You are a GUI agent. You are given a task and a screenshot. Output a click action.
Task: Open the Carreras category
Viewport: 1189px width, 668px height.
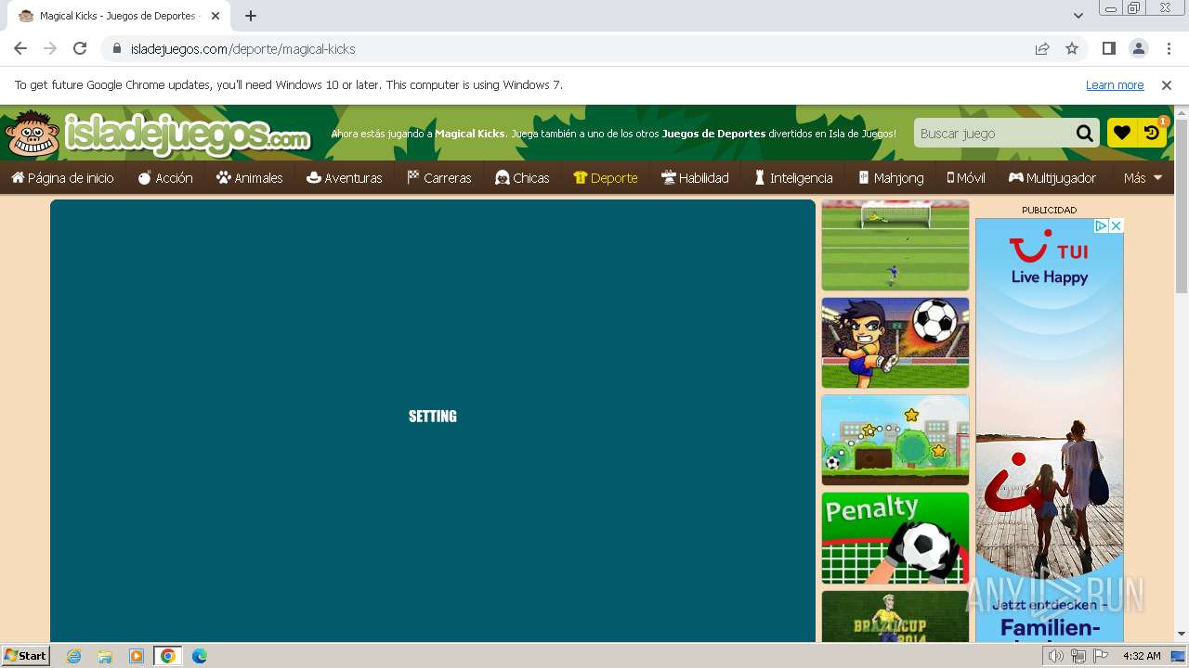click(439, 178)
